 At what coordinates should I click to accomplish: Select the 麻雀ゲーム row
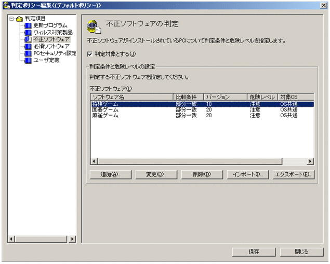point(203,116)
